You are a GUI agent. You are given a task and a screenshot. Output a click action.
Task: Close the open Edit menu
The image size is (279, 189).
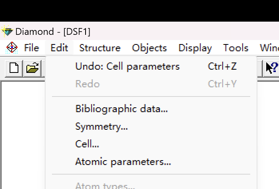click(x=59, y=48)
